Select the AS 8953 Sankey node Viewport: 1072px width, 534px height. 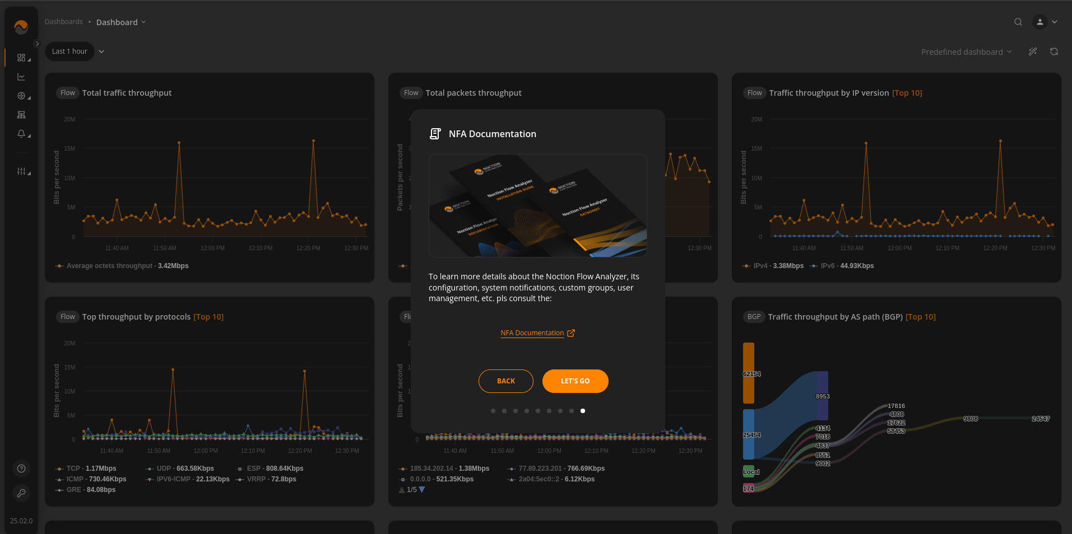click(823, 396)
